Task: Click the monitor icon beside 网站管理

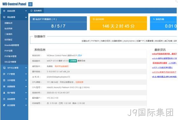Action: [4, 17]
